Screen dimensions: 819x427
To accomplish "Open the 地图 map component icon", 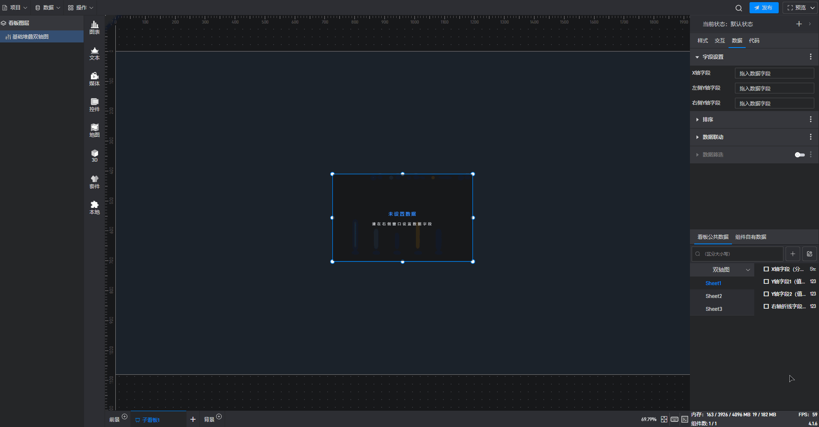I will click(94, 130).
